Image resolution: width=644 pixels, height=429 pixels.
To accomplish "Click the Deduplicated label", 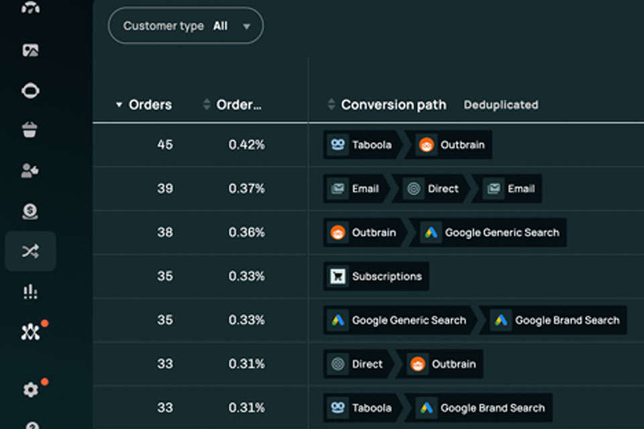I will [500, 105].
